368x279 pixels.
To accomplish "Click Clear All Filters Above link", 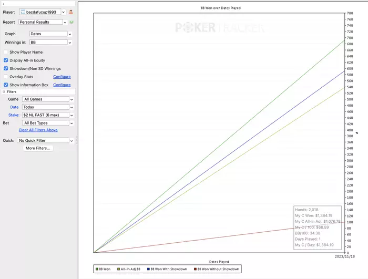I will click(38, 130).
